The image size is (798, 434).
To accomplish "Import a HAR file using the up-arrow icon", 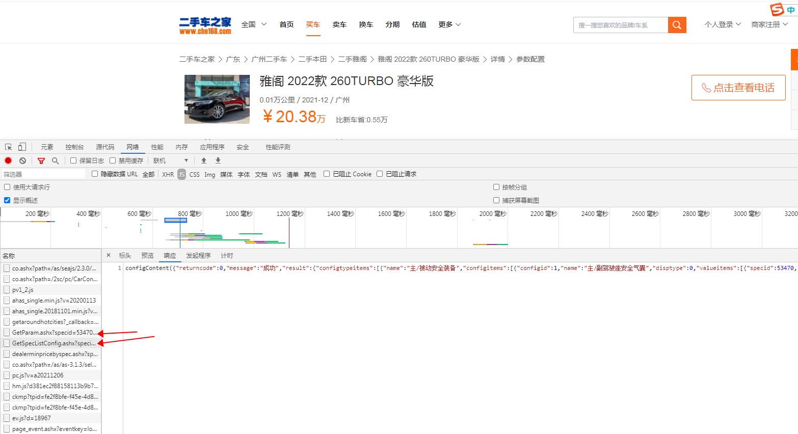I will pyautogui.click(x=203, y=160).
